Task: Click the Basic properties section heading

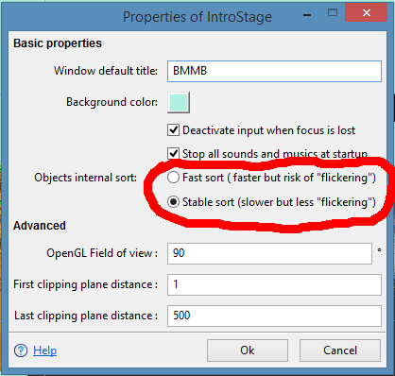Action: tap(58, 43)
